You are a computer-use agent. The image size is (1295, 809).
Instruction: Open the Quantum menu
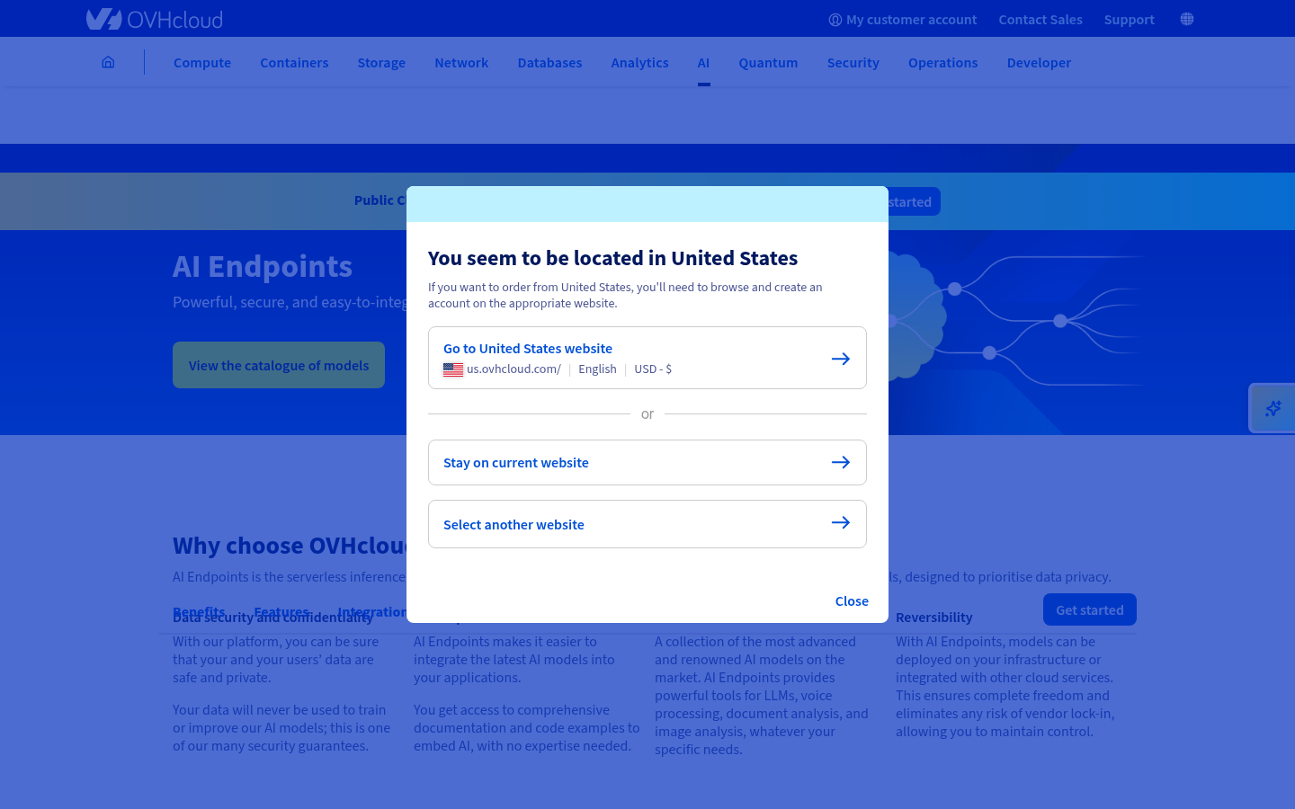click(768, 63)
